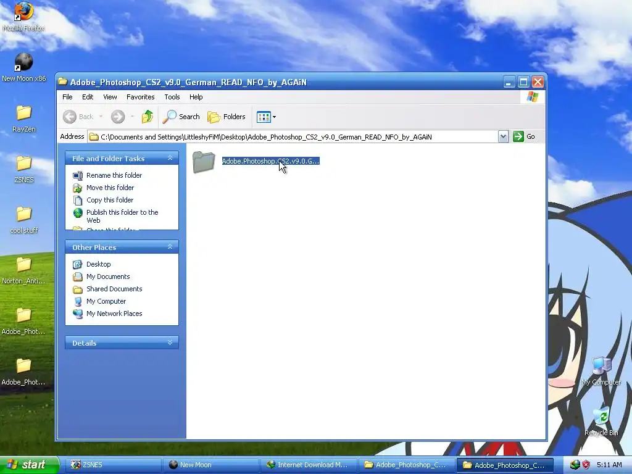Click the Go button

pos(524,136)
